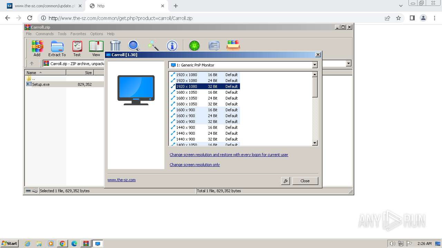Click the Wizard wand toolbar icon
The image size is (442, 248).
(x=153, y=45)
